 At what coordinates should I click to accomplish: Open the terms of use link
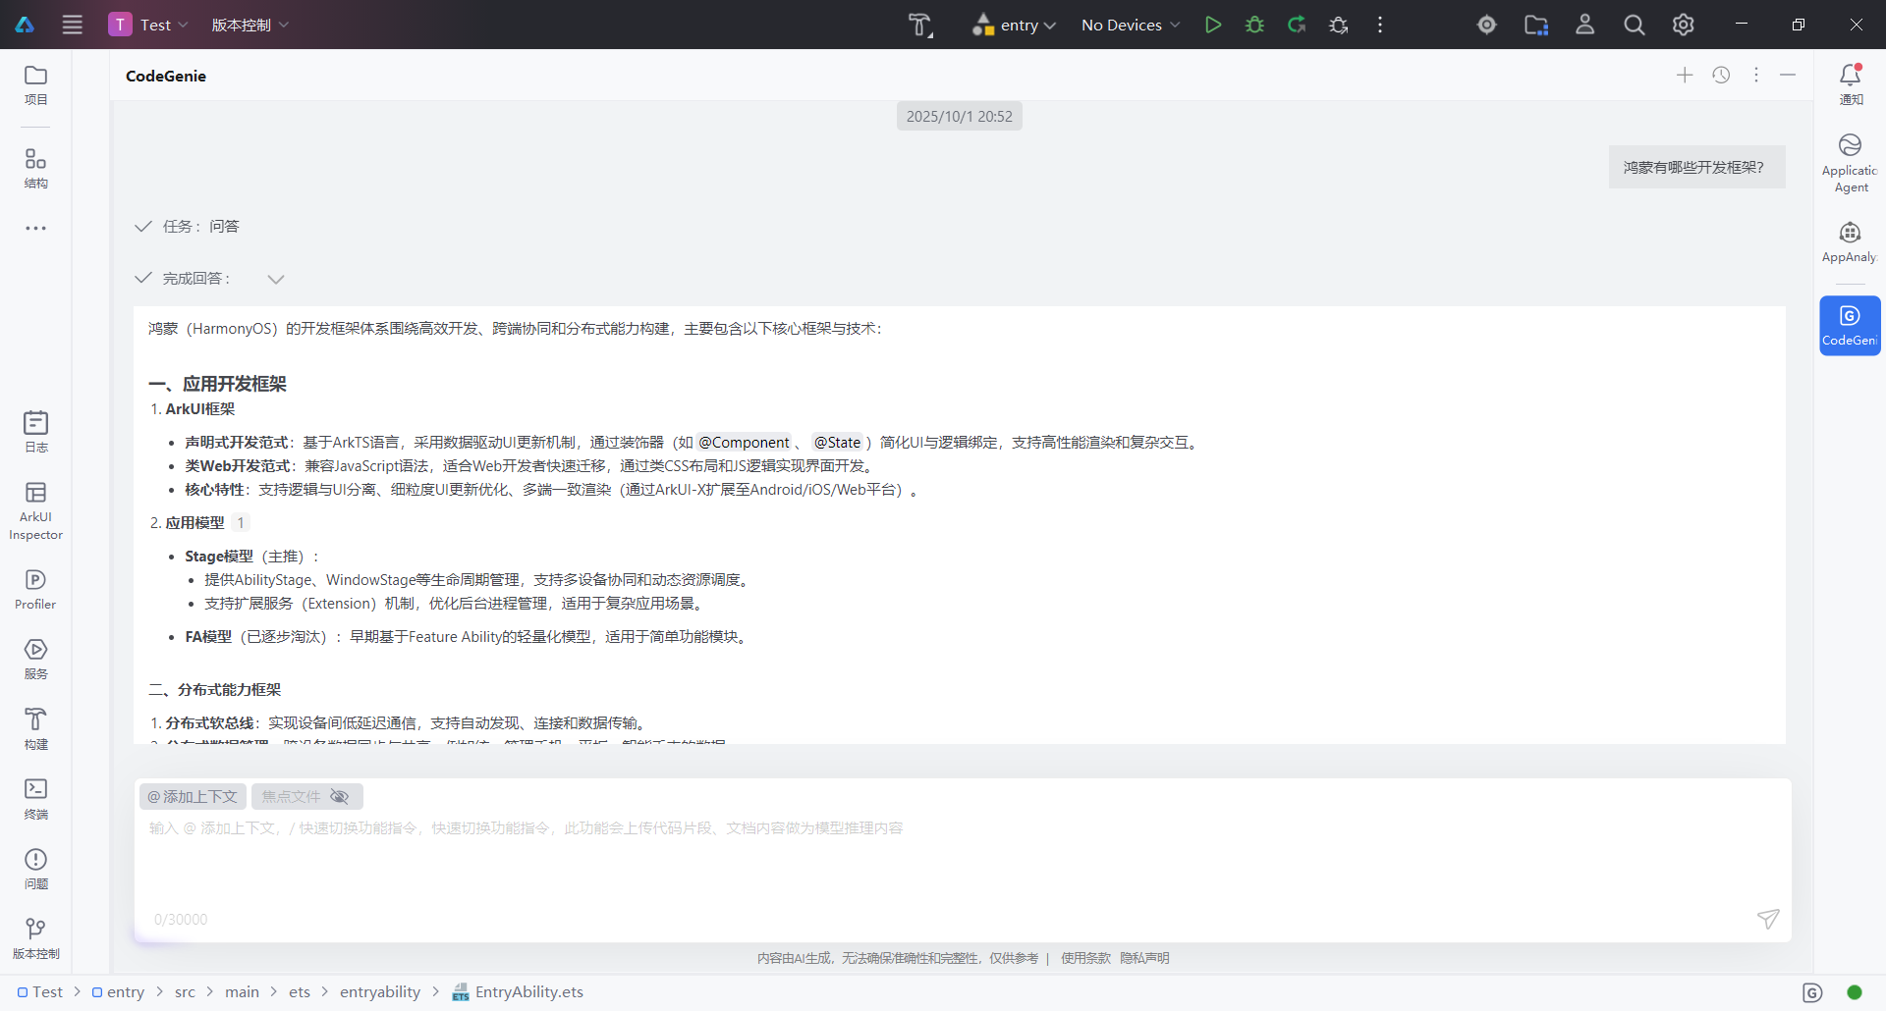point(1085,958)
